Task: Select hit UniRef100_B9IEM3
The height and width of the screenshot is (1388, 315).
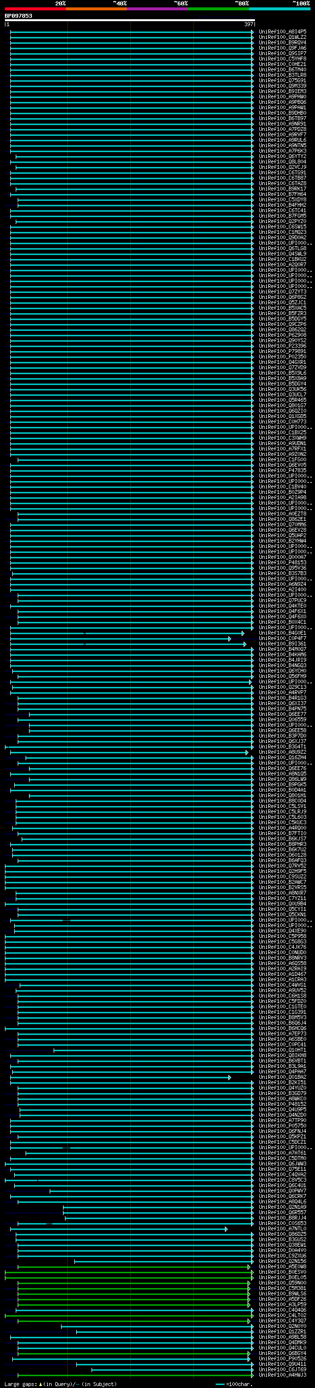Action: [283, 91]
